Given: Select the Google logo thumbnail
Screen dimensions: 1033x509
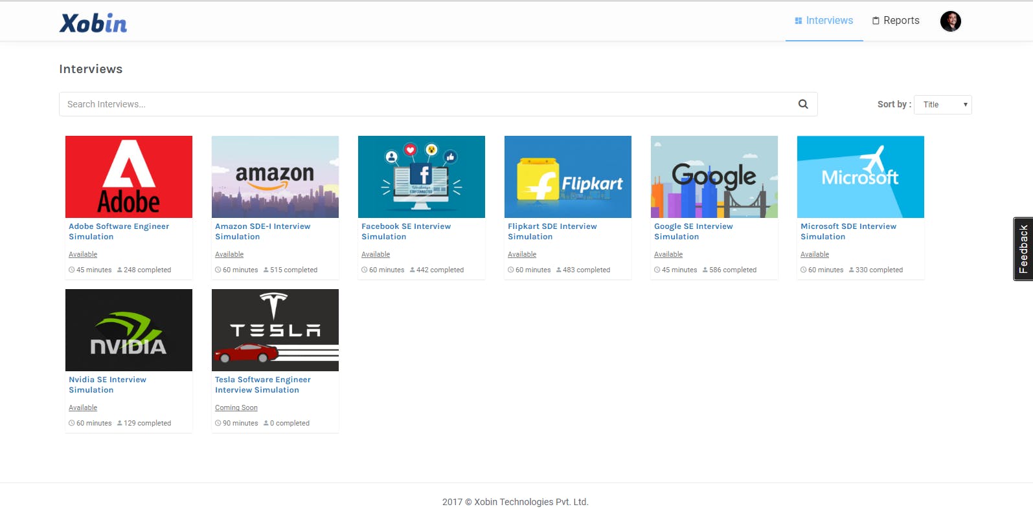Looking at the screenshot, I should pyautogui.click(x=714, y=177).
